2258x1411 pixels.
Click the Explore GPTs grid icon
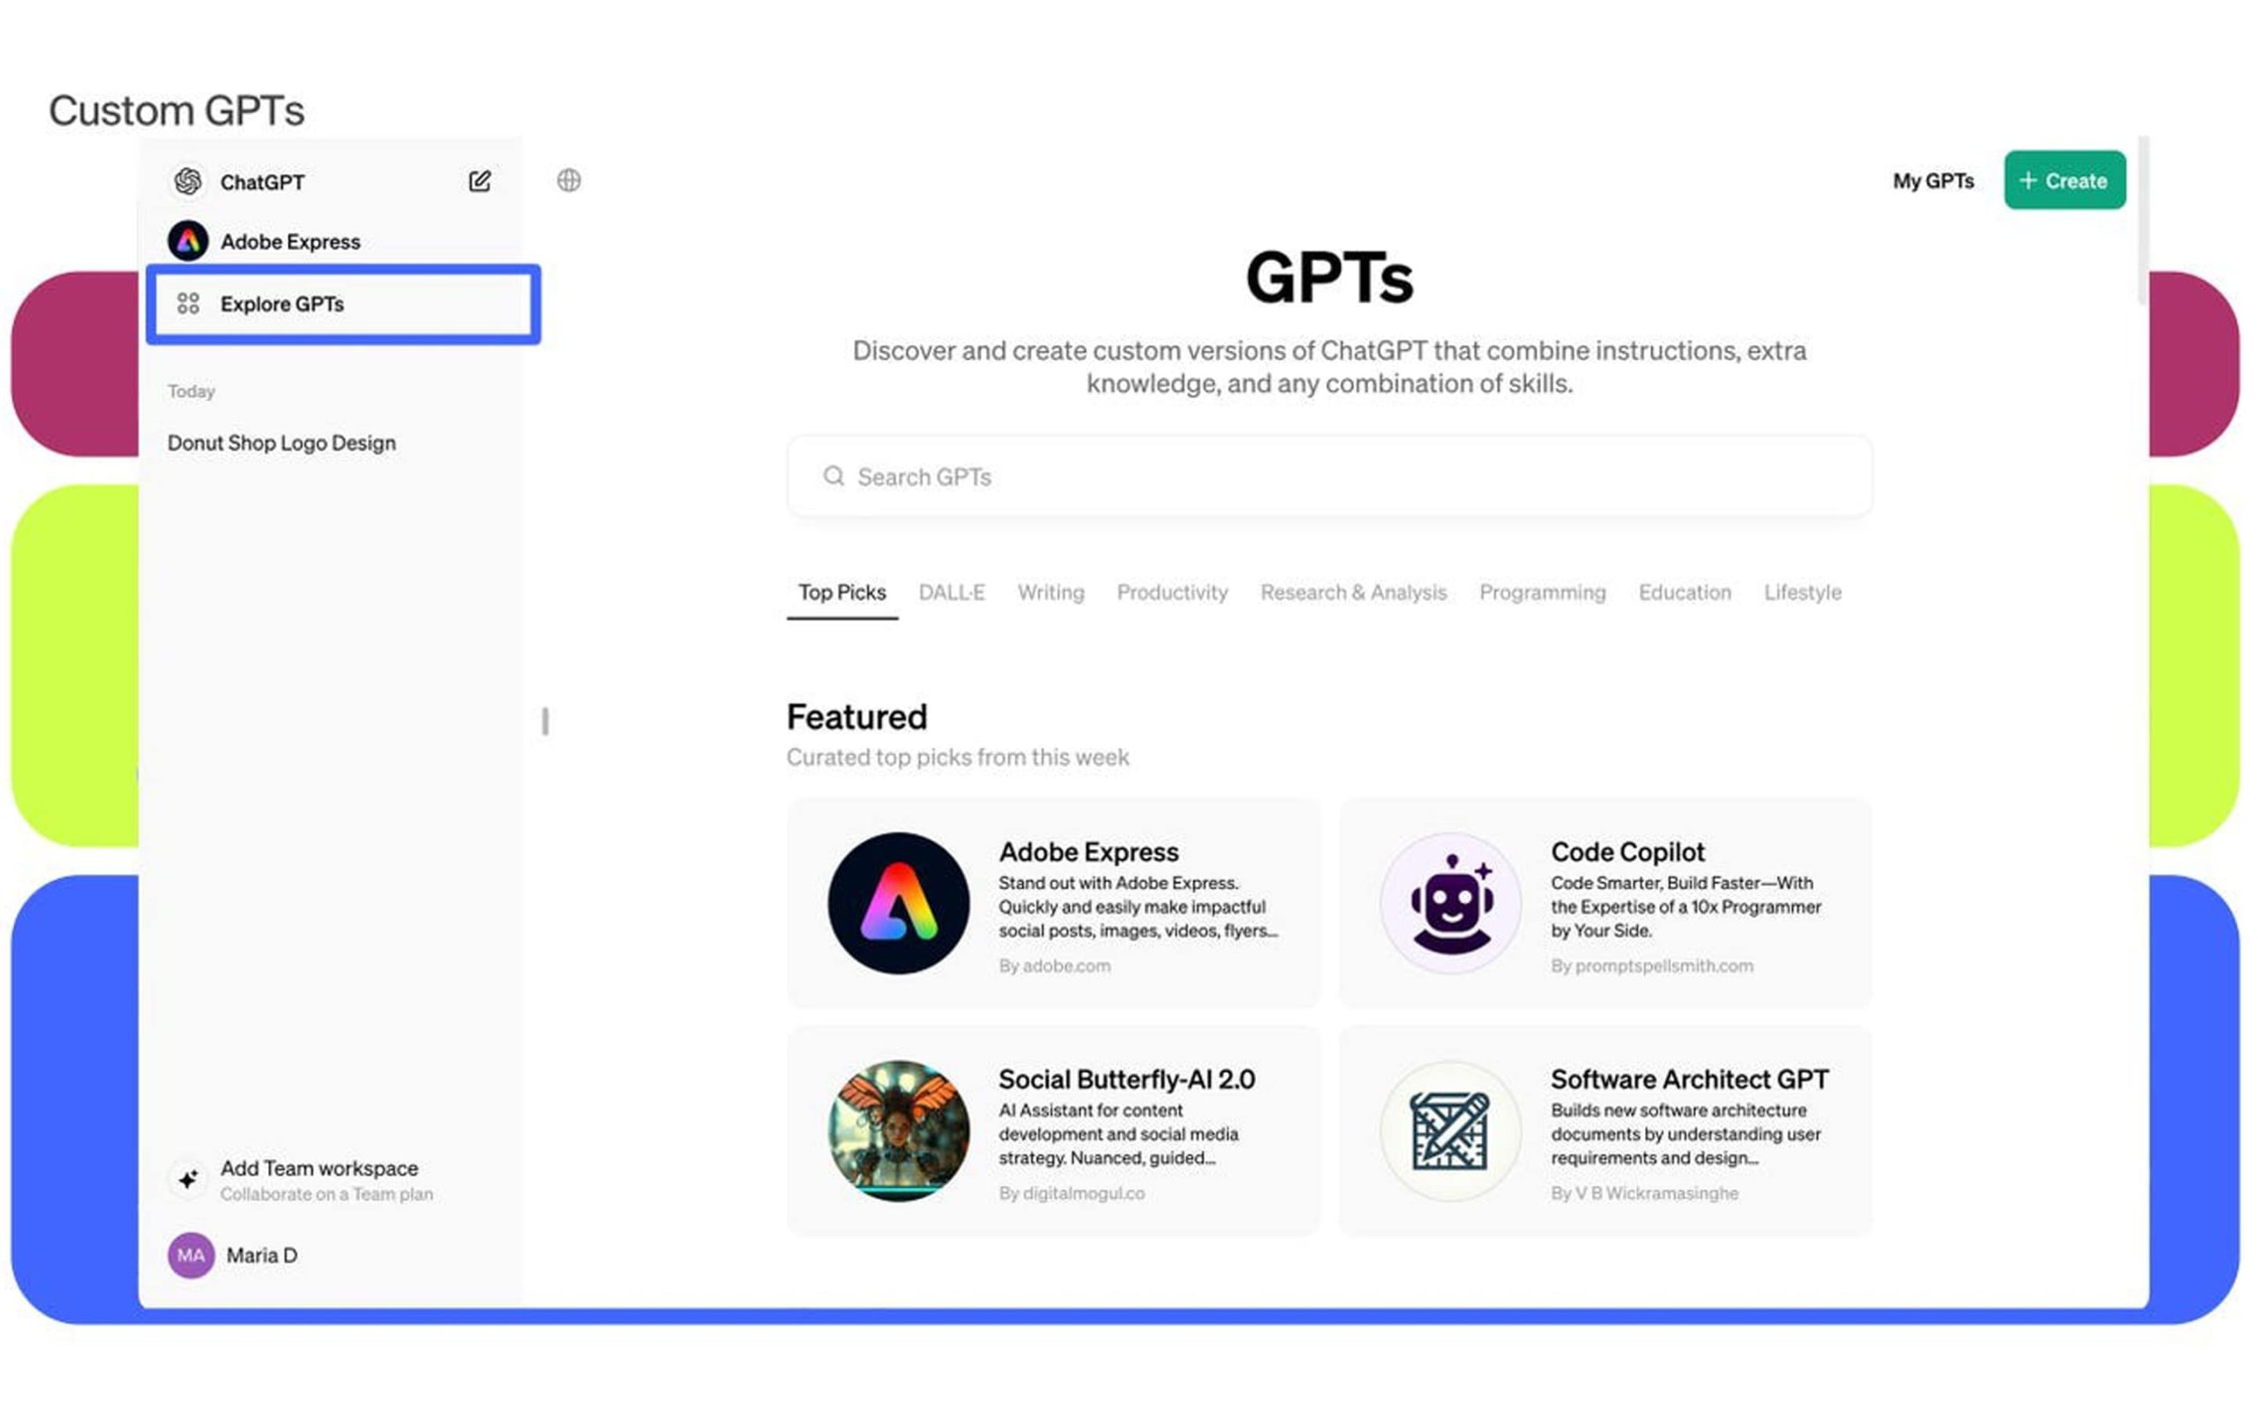click(189, 303)
